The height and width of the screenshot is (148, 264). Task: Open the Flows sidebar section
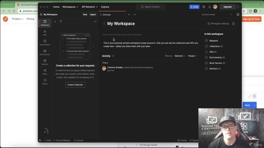click(45, 72)
